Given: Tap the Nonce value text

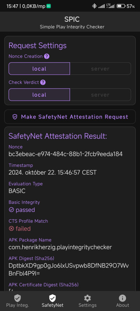Looking at the screenshot, I should point(65,154).
